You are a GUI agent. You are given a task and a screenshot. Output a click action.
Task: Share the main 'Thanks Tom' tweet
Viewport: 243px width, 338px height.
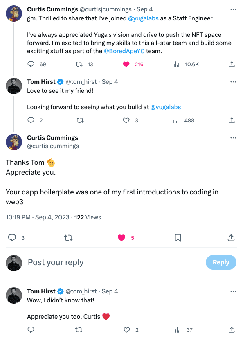click(231, 238)
